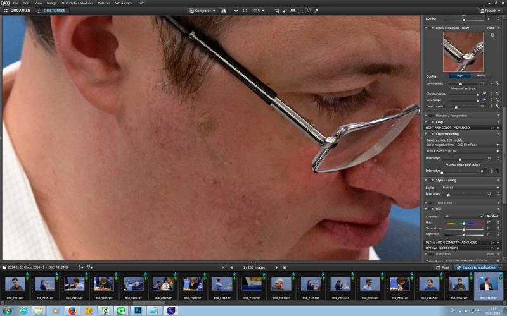Collapse the HSL palette
This screenshot has width=507, height=316.
(426, 209)
